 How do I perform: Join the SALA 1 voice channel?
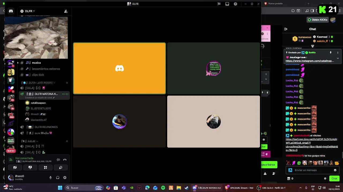(x=44, y=146)
